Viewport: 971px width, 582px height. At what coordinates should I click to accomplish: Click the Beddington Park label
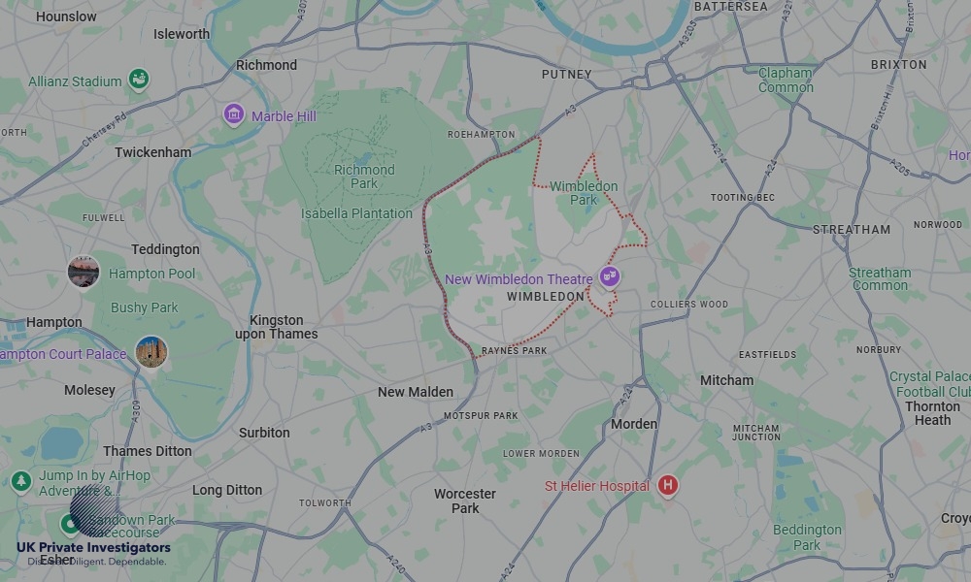tap(807, 537)
